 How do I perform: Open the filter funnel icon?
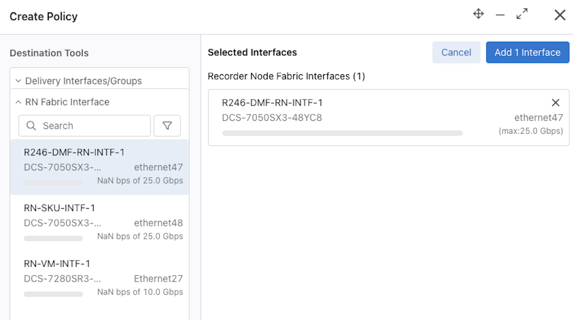pos(167,126)
